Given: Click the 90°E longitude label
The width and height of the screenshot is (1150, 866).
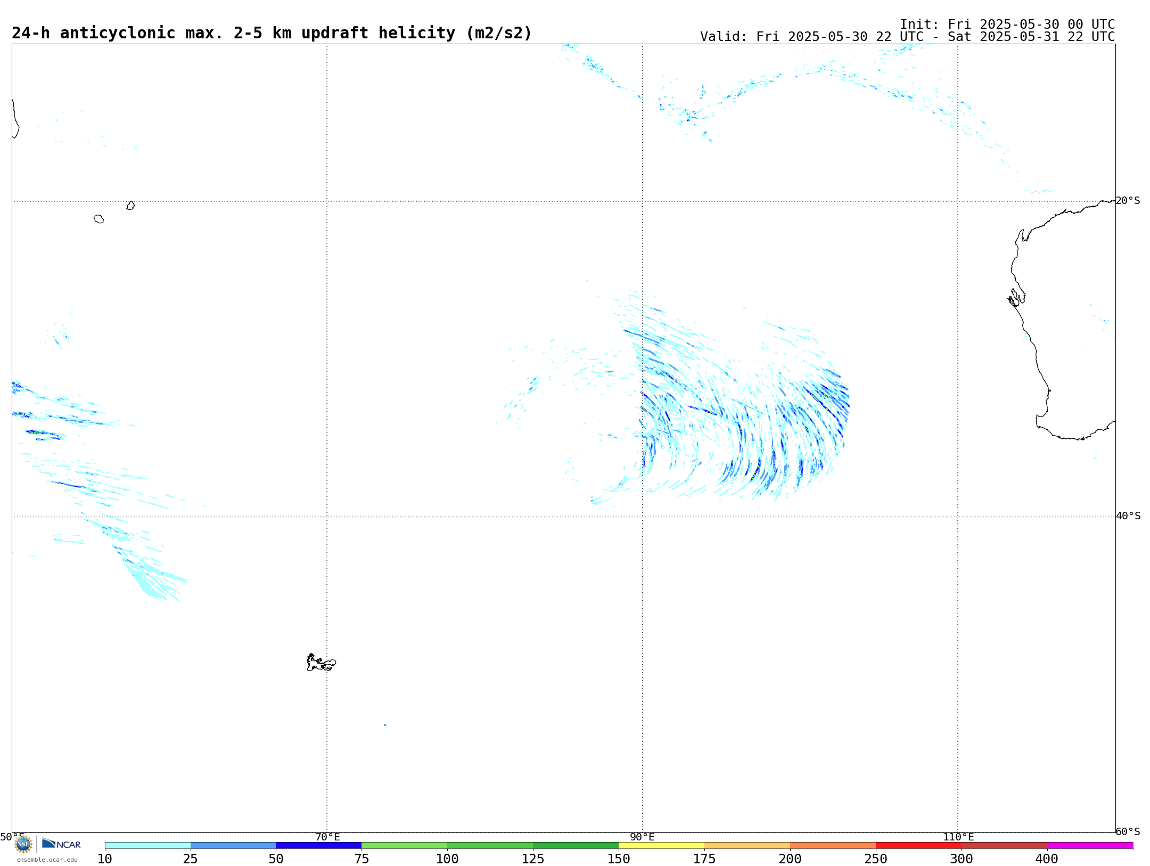Looking at the screenshot, I should 642,837.
